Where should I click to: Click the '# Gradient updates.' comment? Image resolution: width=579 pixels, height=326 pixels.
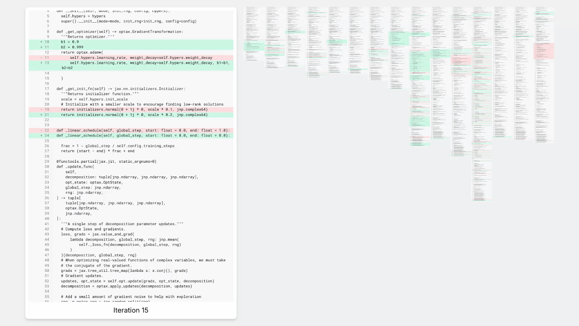click(82, 276)
